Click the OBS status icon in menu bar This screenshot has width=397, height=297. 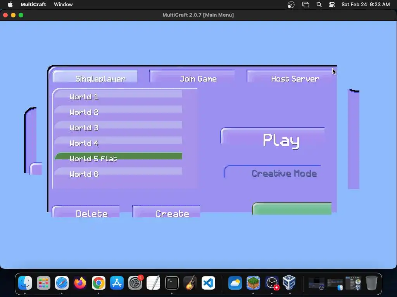(x=291, y=5)
